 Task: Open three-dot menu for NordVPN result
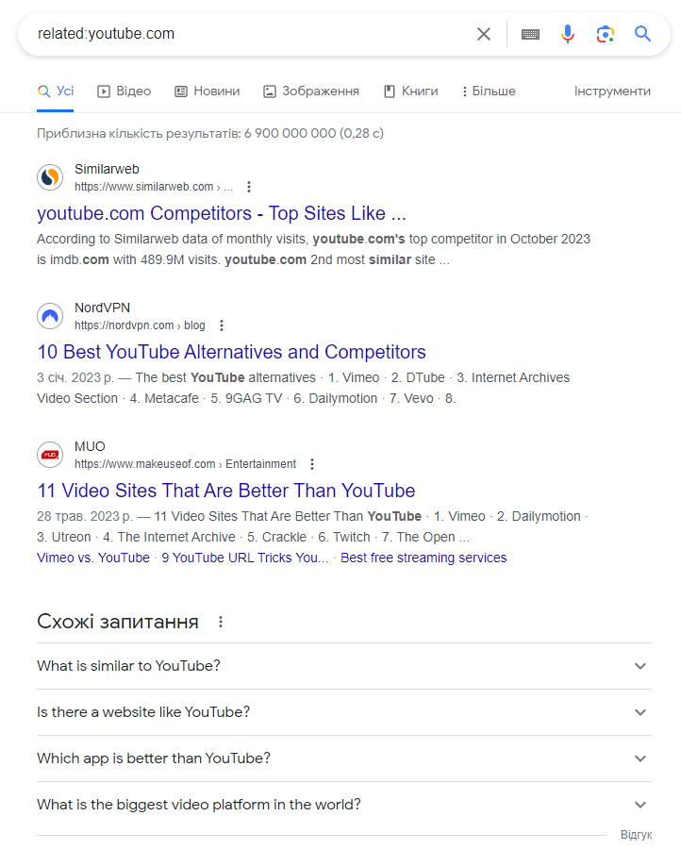(x=222, y=325)
